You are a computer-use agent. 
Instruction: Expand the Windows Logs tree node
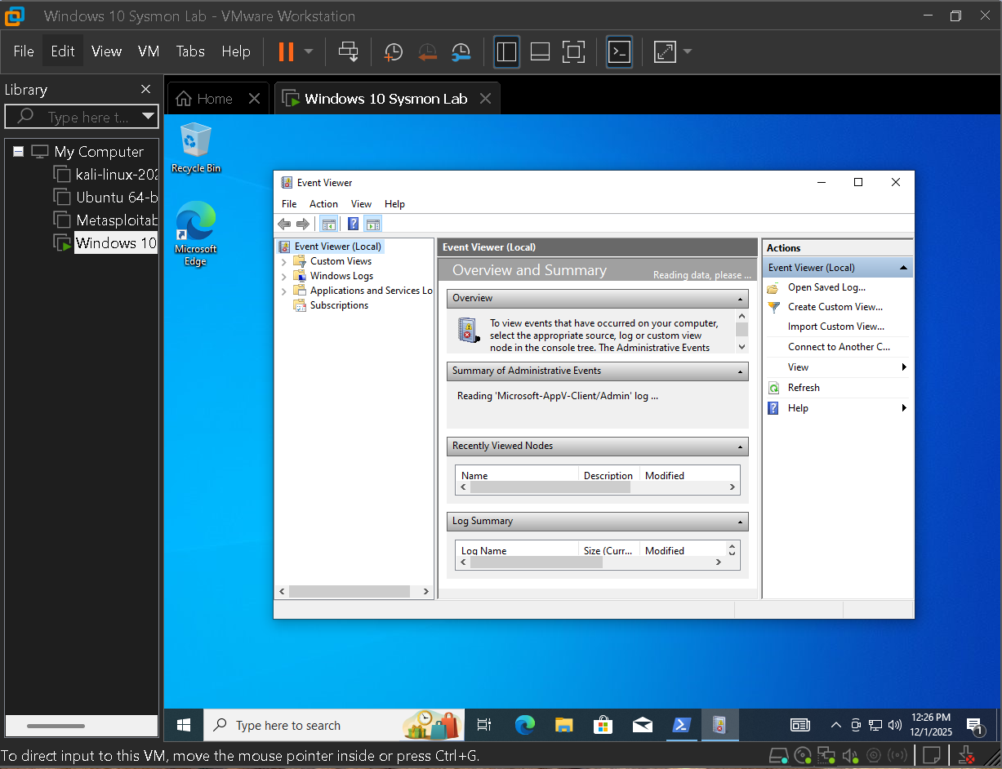coord(283,275)
